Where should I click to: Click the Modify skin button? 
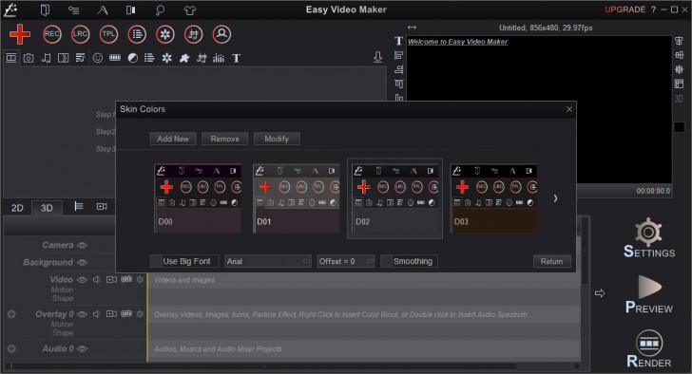point(277,139)
